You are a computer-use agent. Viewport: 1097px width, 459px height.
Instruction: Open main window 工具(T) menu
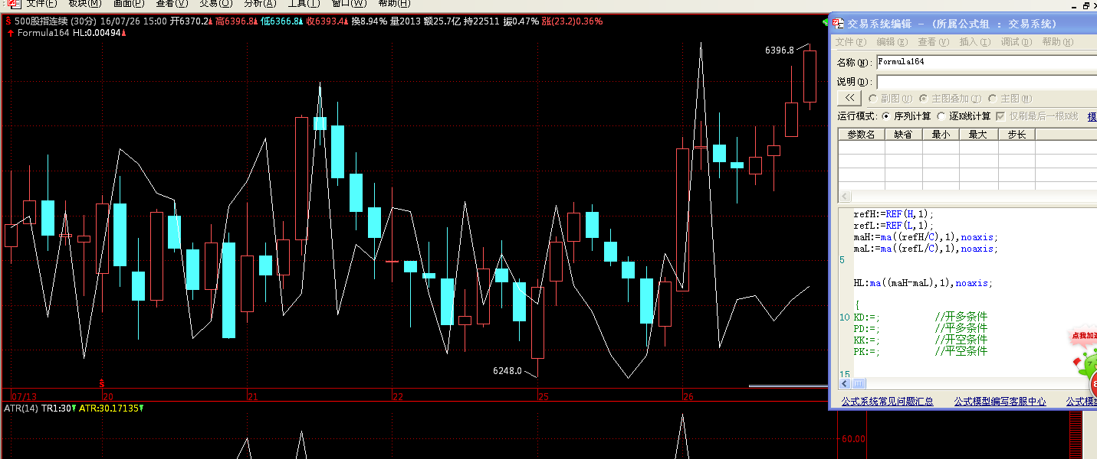[x=304, y=4]
